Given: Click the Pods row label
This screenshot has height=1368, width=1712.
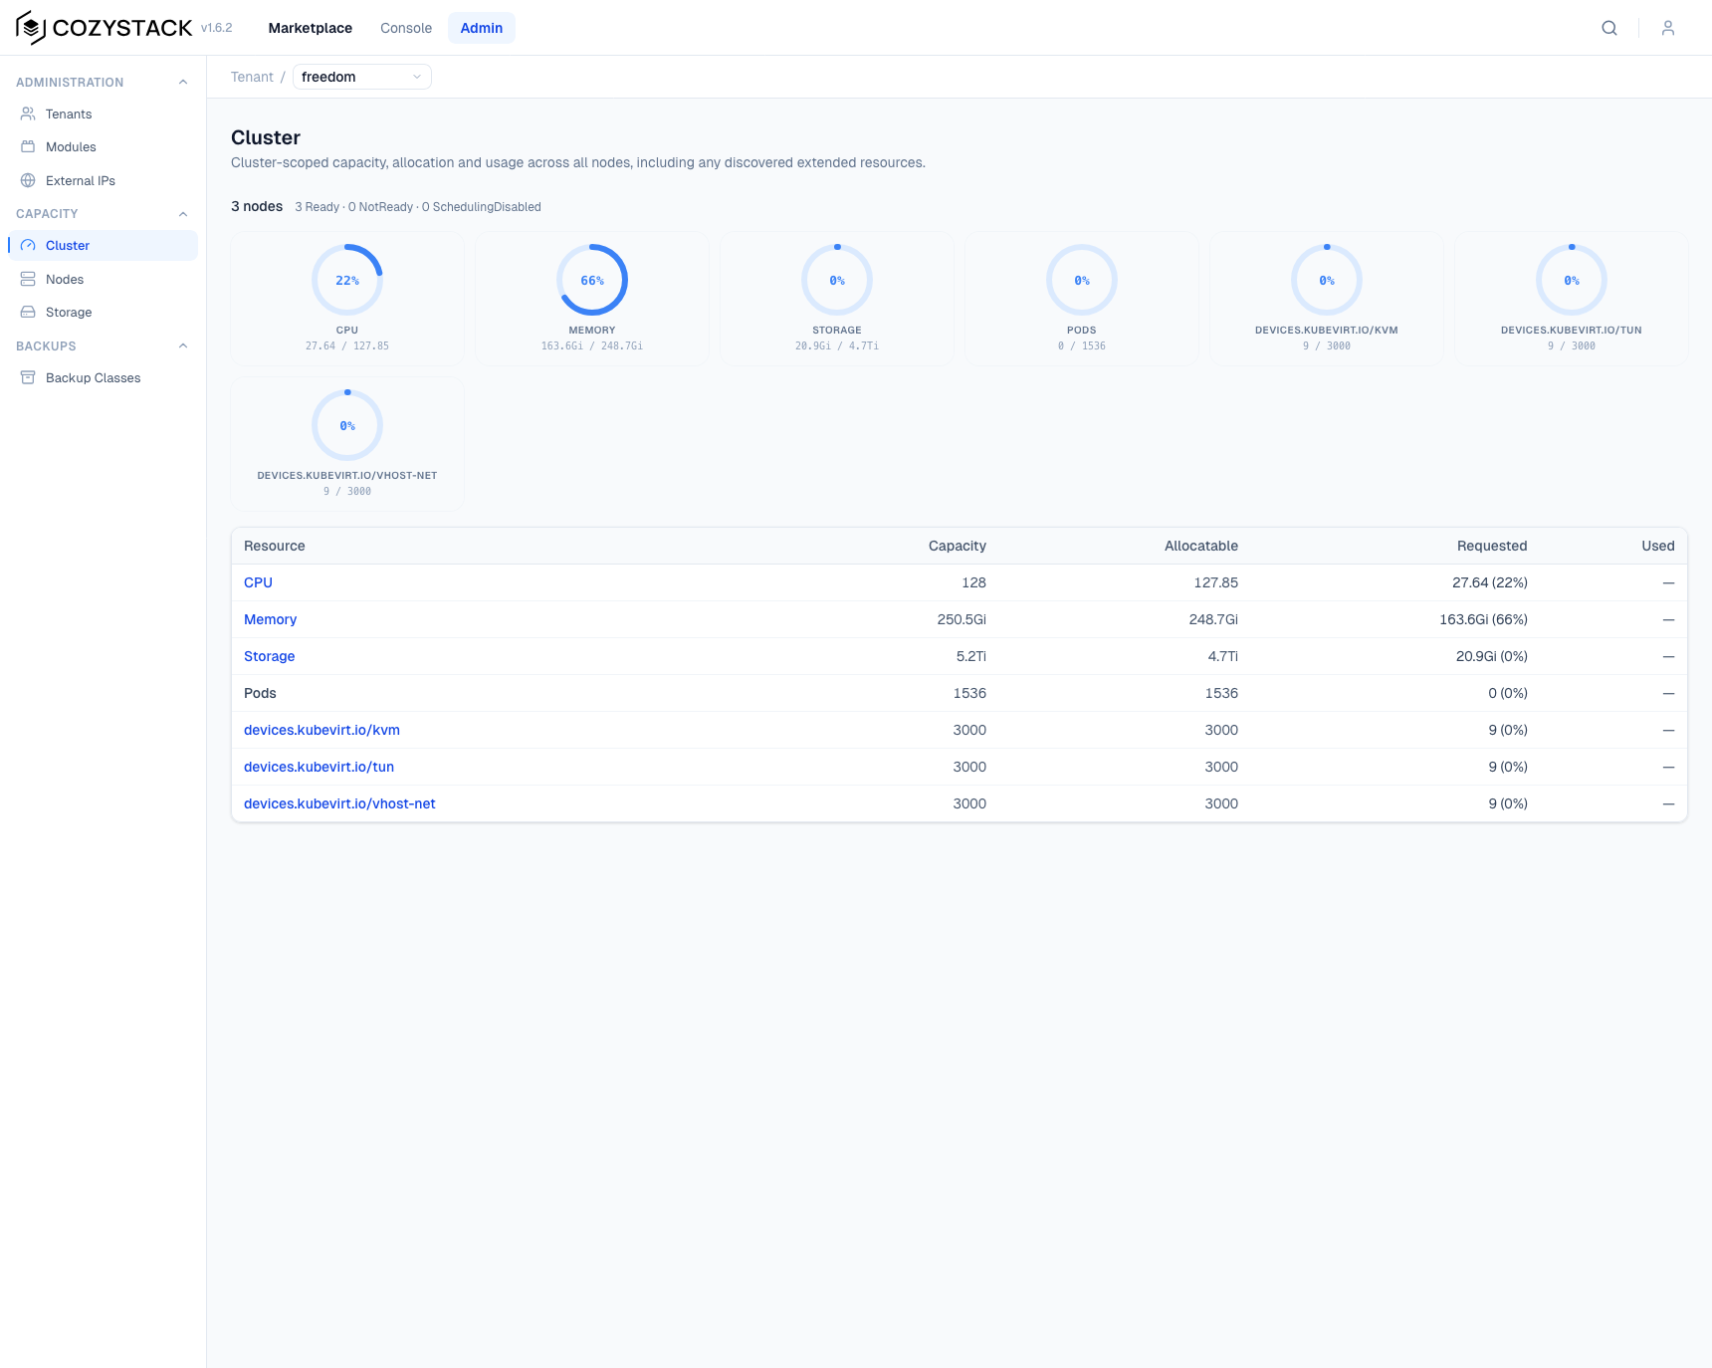Looking at the screenshot, I should [x=260, y=693].
